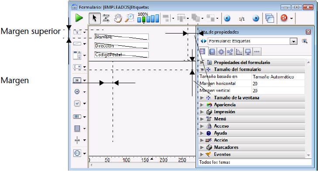Go to next form page arrow

click(x=256, y=18)
